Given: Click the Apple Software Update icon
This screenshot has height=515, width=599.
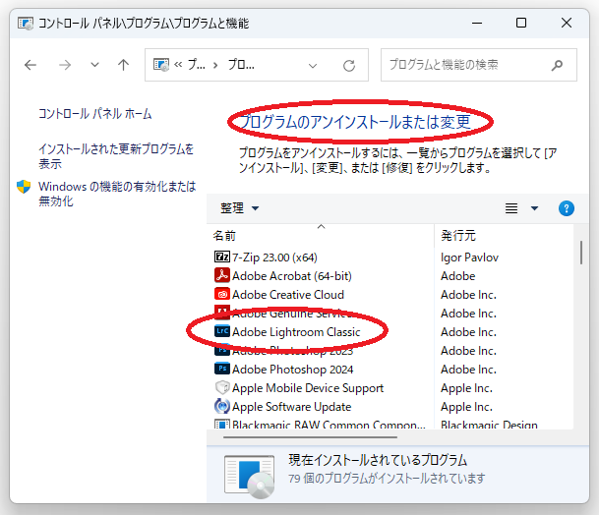Looking at the screenshot, I should coord(222,406).
